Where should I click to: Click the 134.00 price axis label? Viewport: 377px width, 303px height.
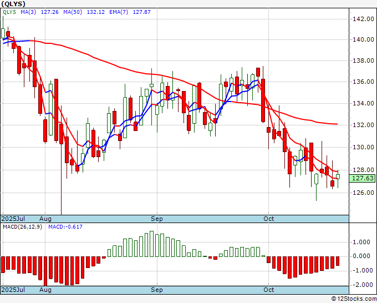pyautogui.click(x=363, y=103)
